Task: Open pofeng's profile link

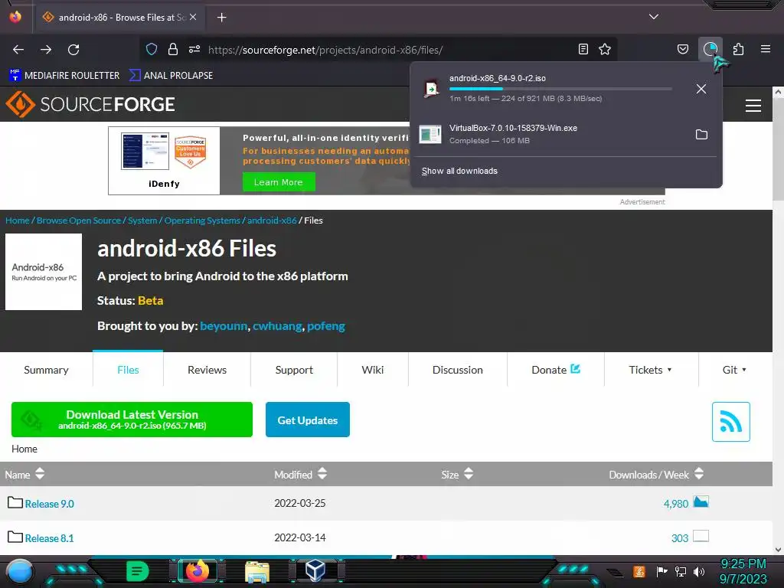Action: tap(326, 326)
